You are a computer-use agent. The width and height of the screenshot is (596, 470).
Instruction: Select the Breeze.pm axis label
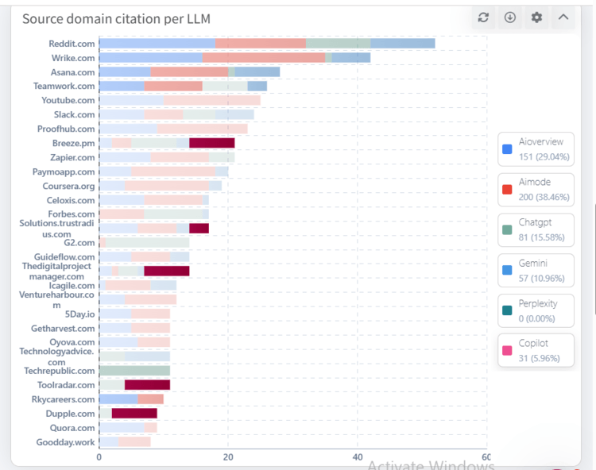click(73, 143)
